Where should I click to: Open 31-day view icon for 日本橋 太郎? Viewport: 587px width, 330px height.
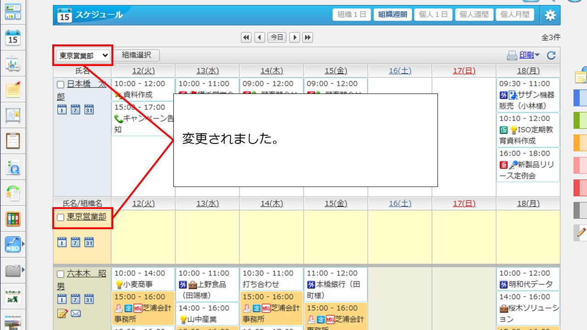click(89, 110)
